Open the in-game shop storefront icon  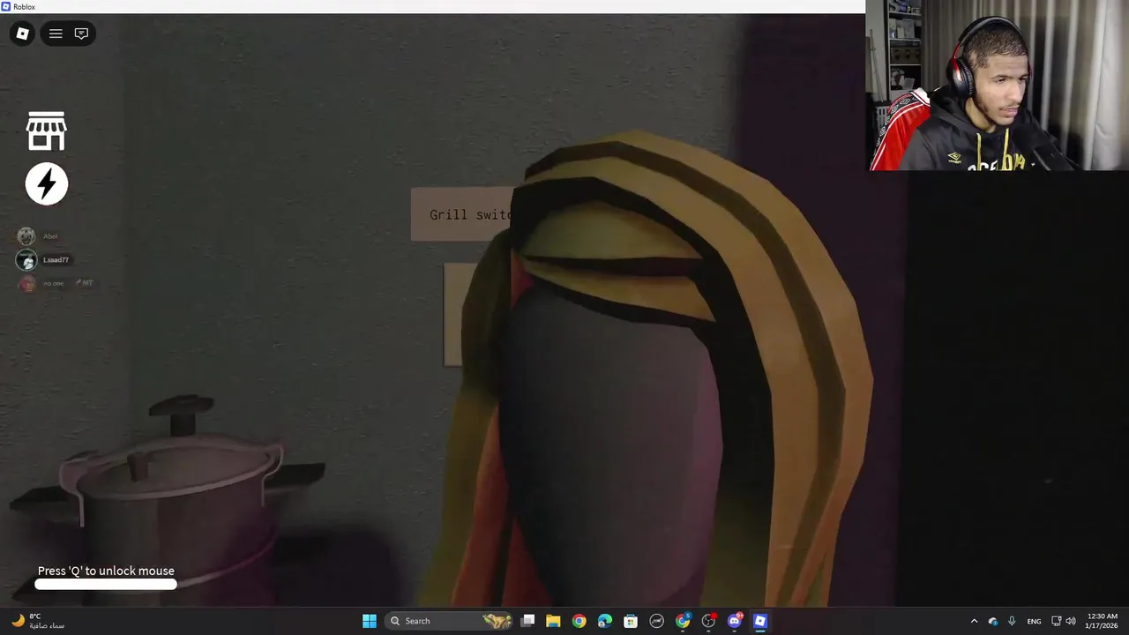click(x=46, y=131)
